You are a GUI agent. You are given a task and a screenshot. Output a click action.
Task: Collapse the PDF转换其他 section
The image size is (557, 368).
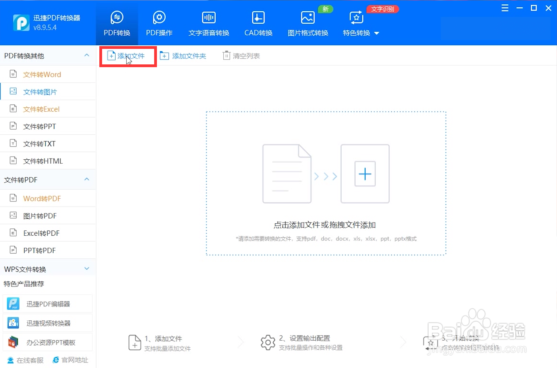[87, 56]
